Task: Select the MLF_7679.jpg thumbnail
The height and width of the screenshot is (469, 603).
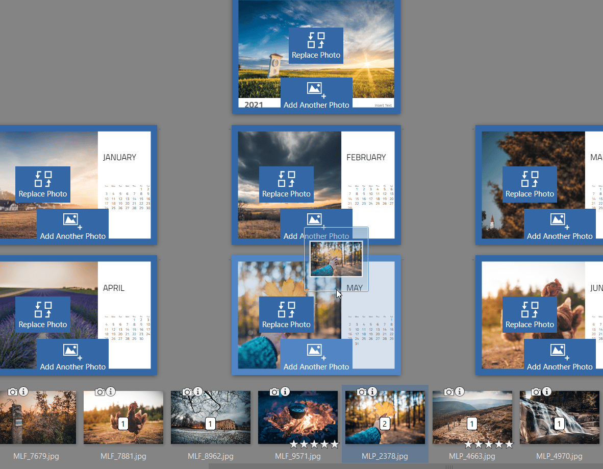Action: pos(37,417)
